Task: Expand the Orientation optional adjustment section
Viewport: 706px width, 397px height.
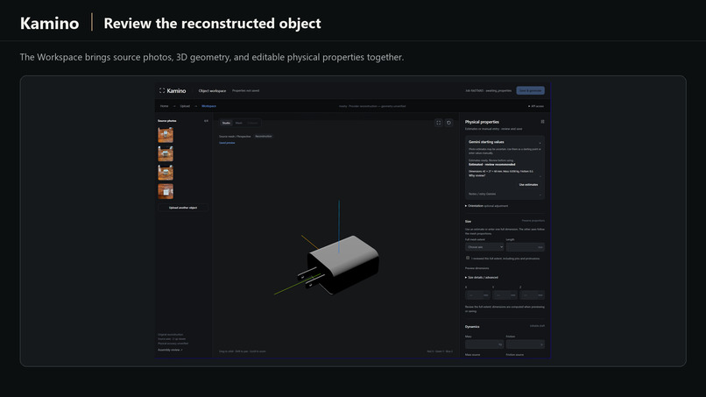Action: tap(487, 206)
